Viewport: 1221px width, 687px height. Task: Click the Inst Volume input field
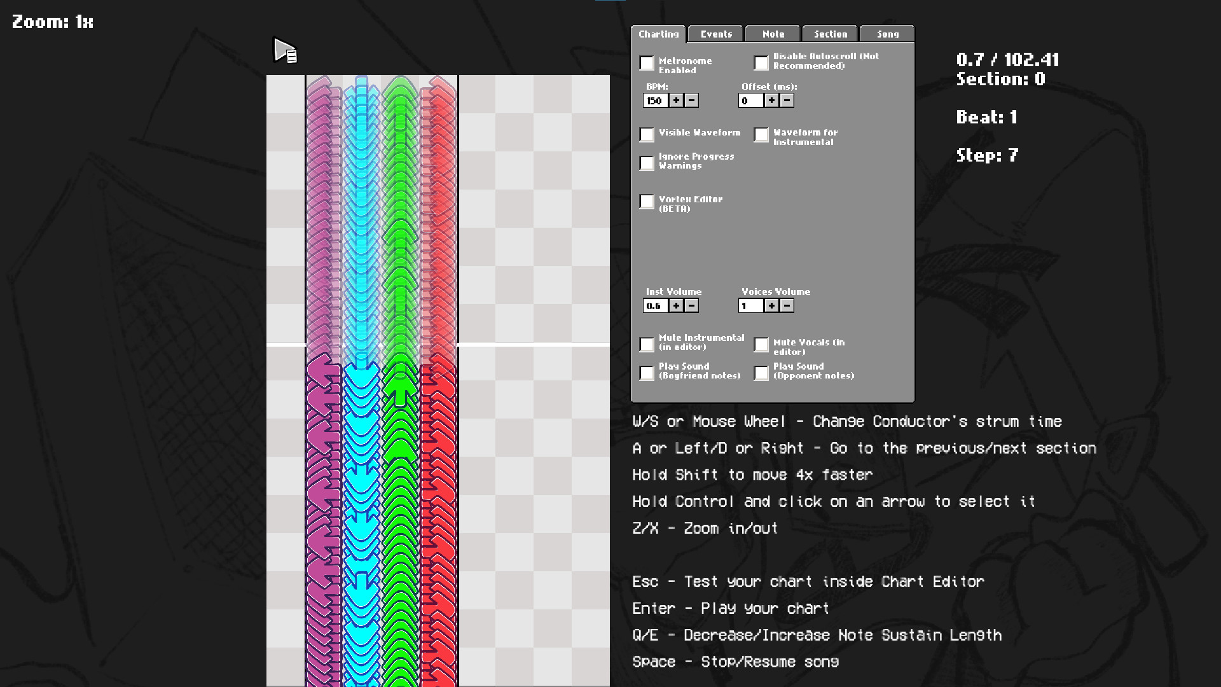click(655, 306)
